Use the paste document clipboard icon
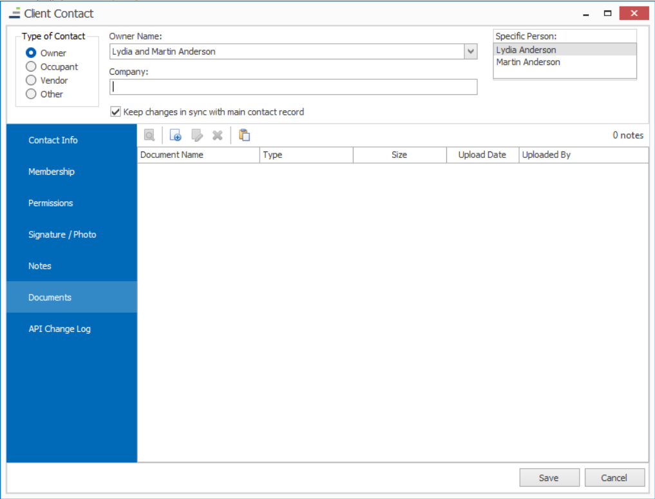 tap(244, 135)
